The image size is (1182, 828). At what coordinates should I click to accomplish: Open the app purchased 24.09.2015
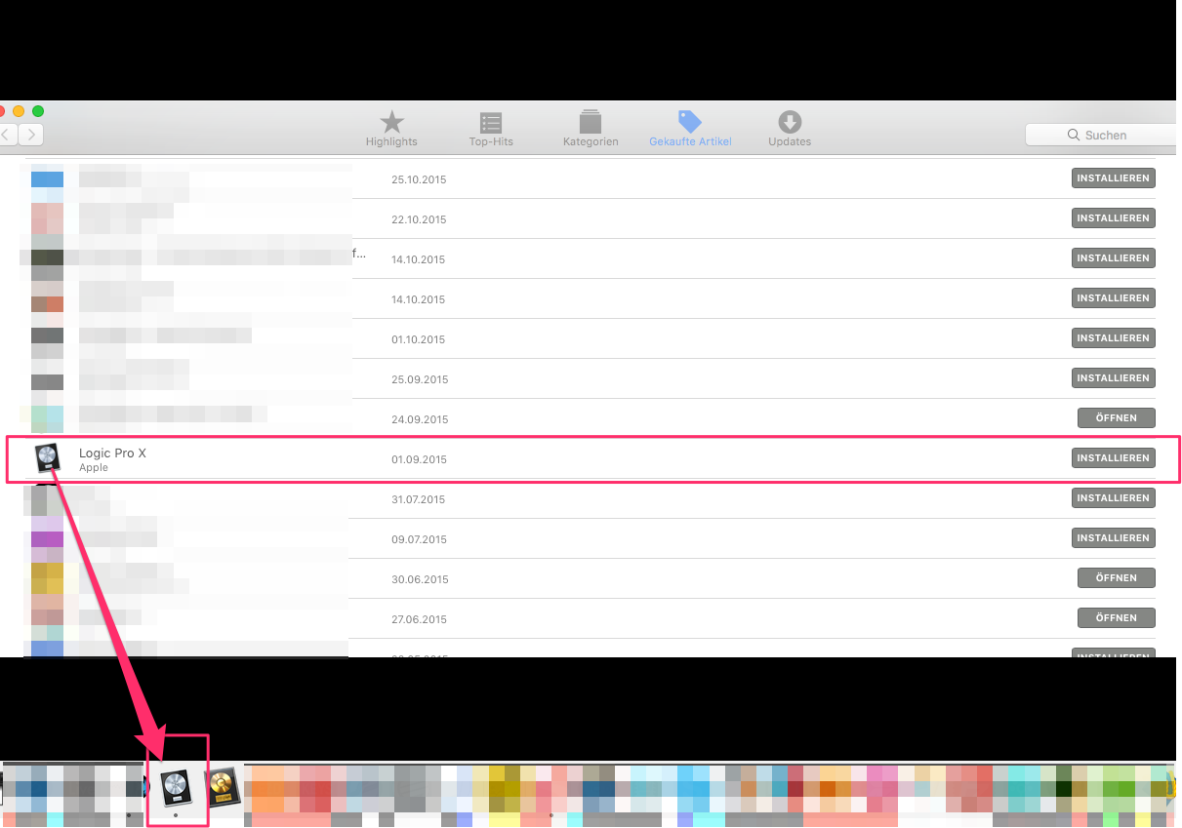pos(1116,418)
